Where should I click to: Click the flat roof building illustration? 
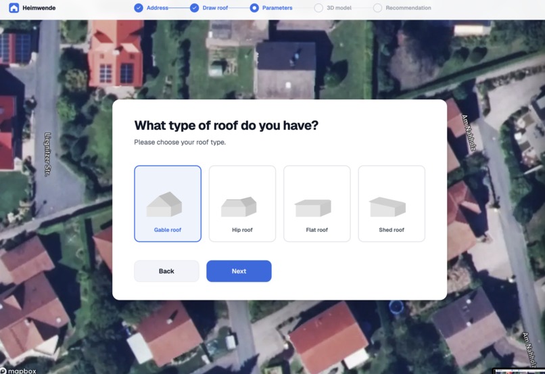click(x=313, y=208)
